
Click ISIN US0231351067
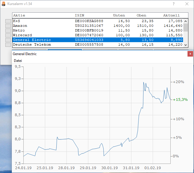point(89,26)
